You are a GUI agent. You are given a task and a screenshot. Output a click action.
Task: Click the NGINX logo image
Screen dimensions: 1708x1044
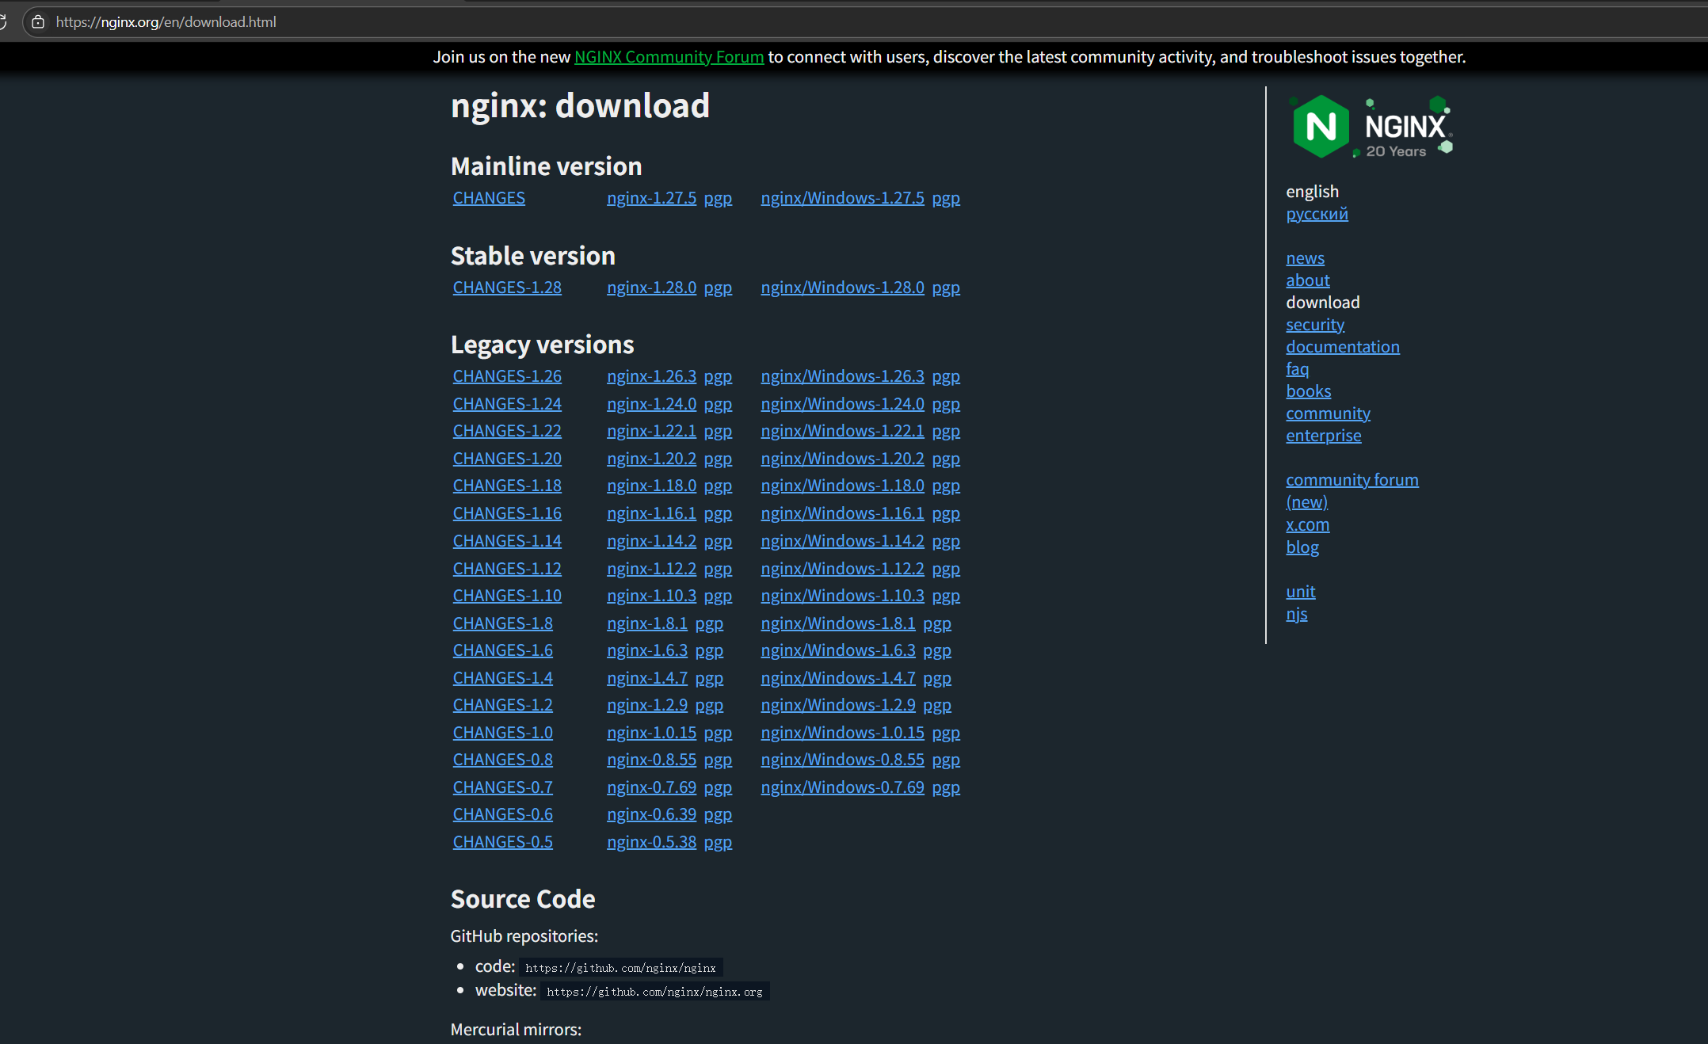1371,127
